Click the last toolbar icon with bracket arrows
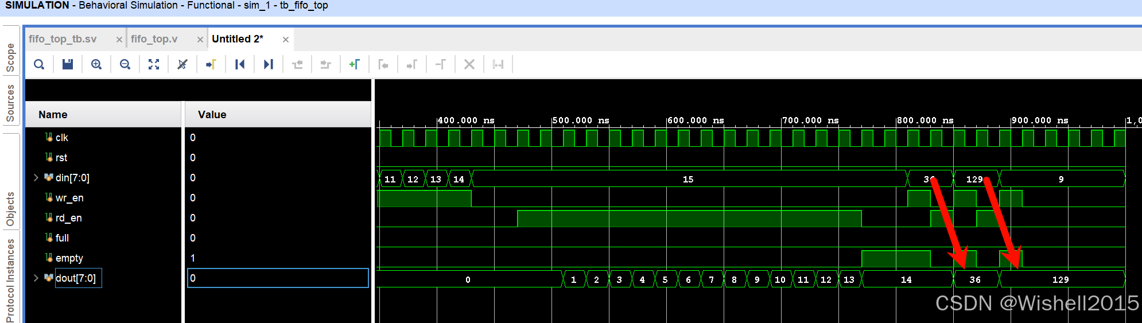The image size is (1142, 323). point(498,64)
